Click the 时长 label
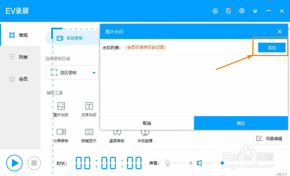 point(62,163)
